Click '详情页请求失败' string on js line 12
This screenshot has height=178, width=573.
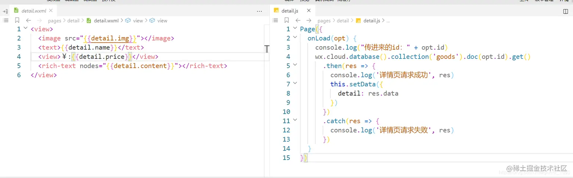coord(404,130)
